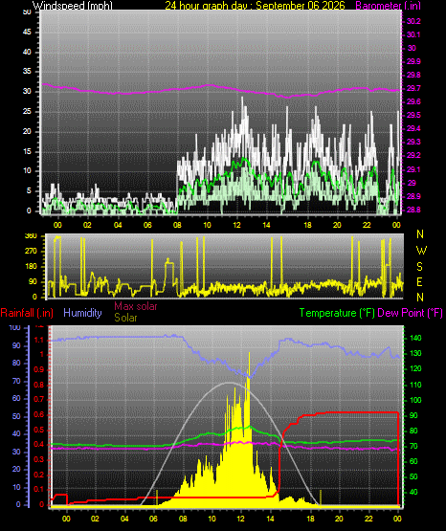
Task: Click rainfall scale value '0.2'
Action: point(39,475)
